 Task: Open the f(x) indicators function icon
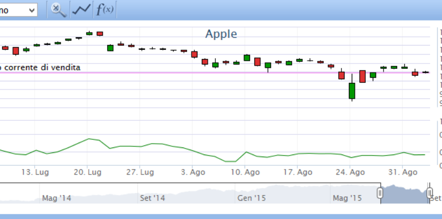[104, 10]
